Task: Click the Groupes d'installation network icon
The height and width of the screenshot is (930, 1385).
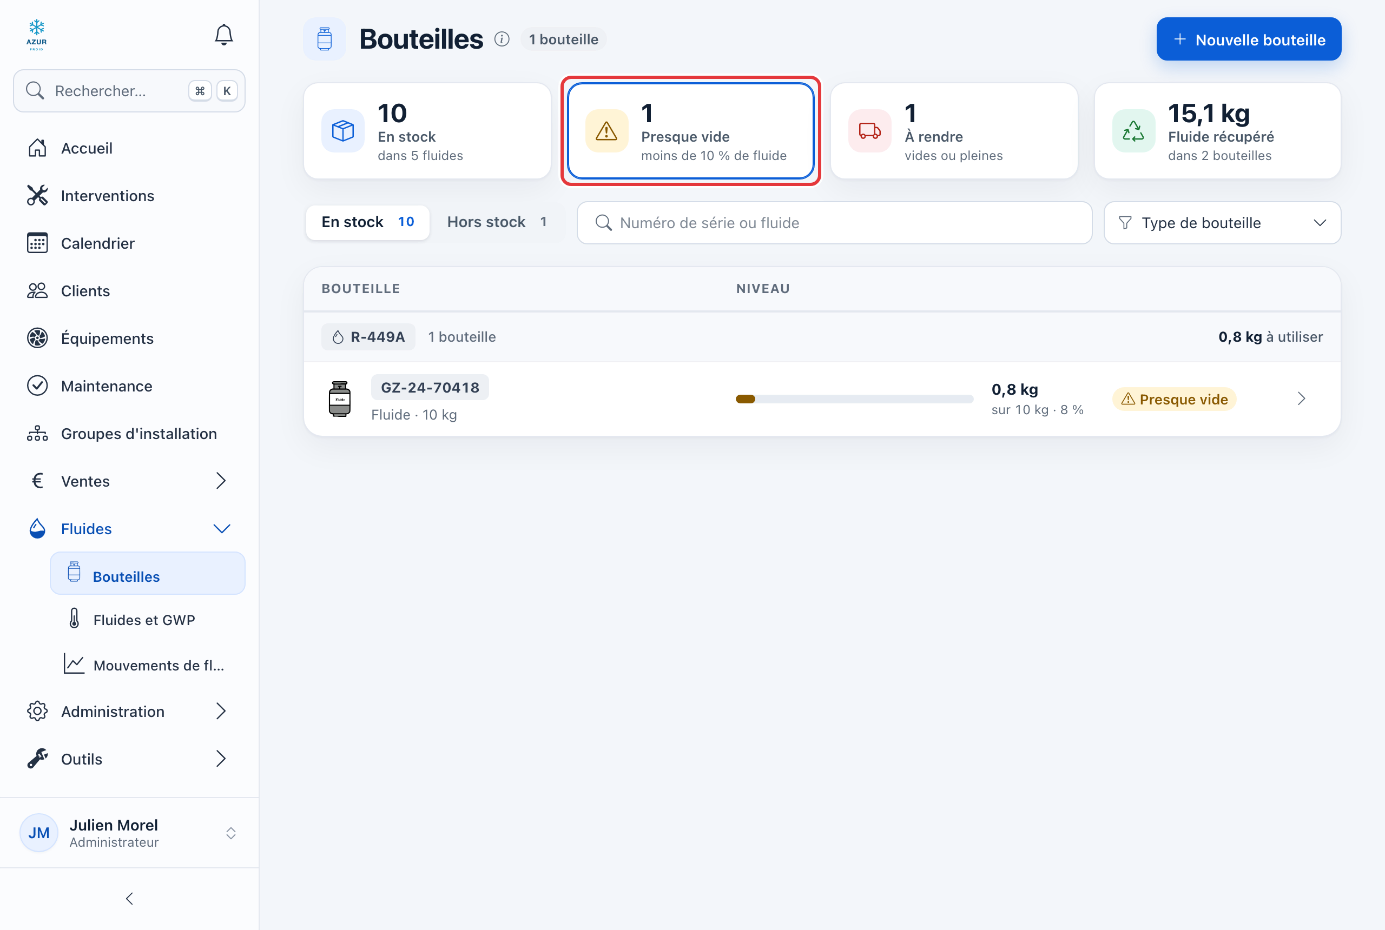Action: coord(37,433)
